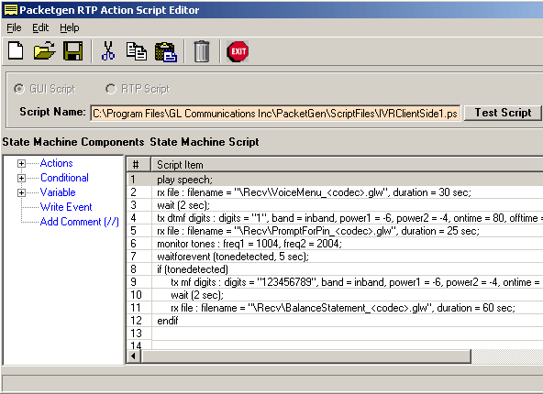
Task: Cut selection with the scissors icon
Action: coord(108,51)
